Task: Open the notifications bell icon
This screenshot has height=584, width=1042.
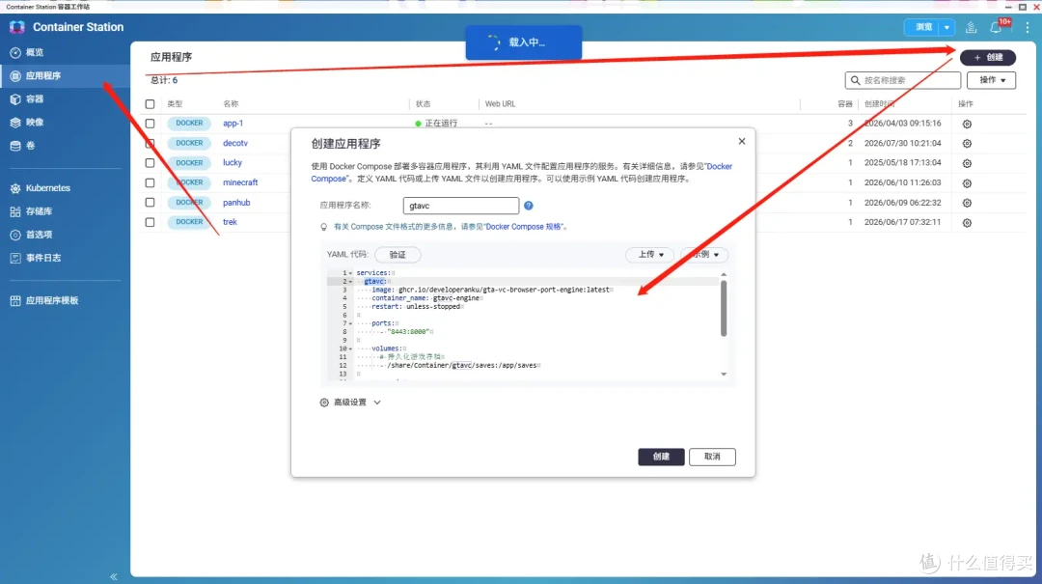Action: pos(996,27)
